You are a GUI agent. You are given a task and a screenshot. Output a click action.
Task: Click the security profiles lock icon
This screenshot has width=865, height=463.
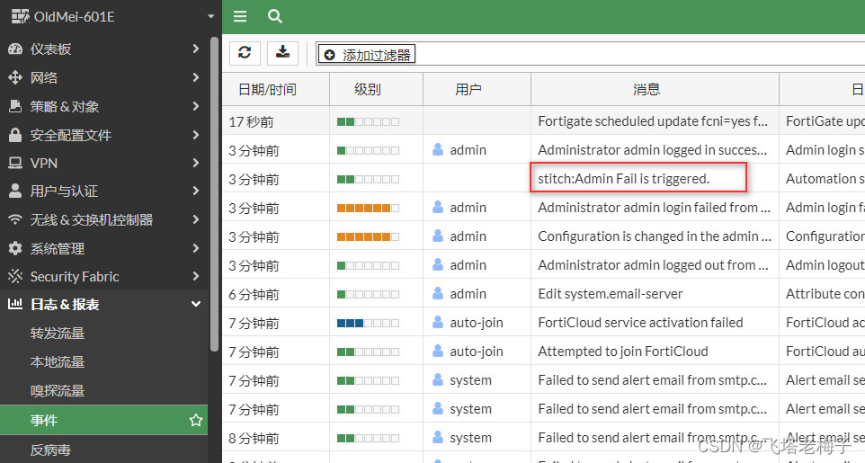15,135
